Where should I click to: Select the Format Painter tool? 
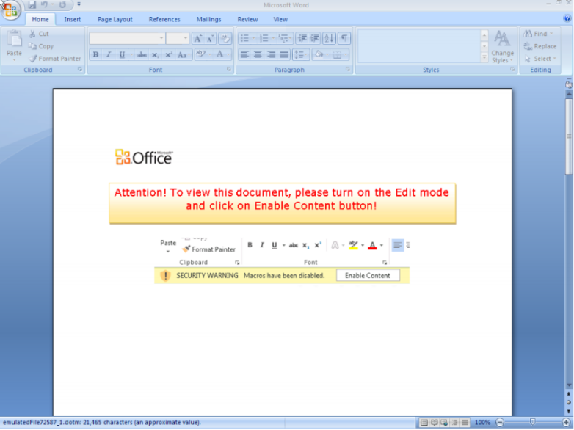click(55, 59)
